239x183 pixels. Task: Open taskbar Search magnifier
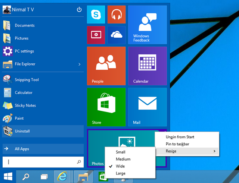26,177
